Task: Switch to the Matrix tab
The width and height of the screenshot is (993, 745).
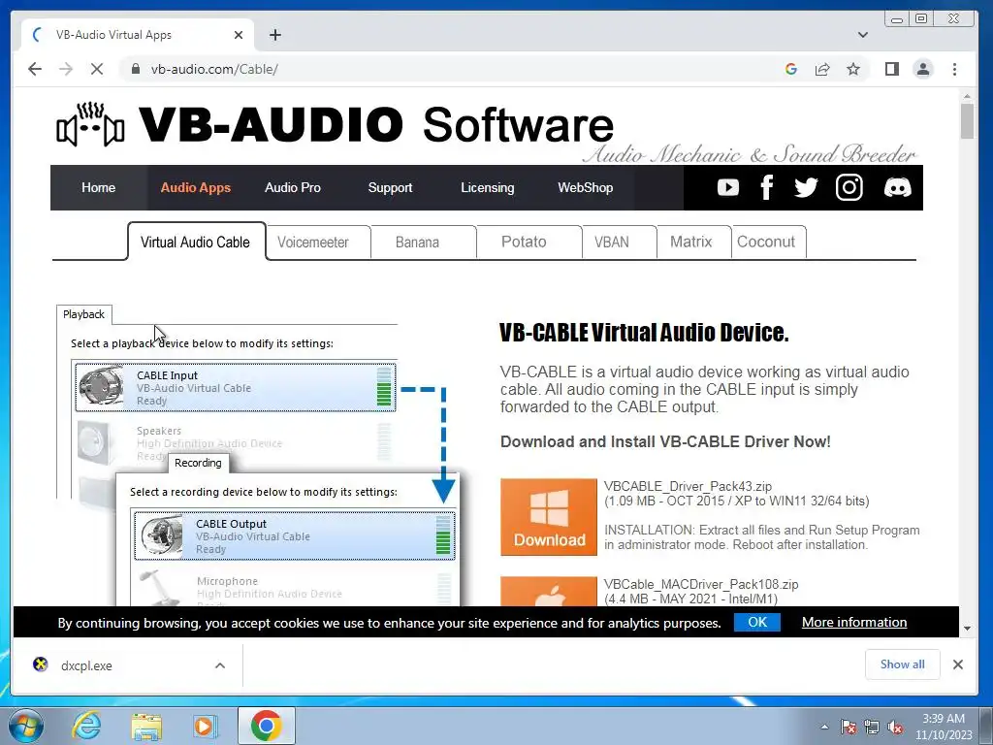Action: (690, 242)
